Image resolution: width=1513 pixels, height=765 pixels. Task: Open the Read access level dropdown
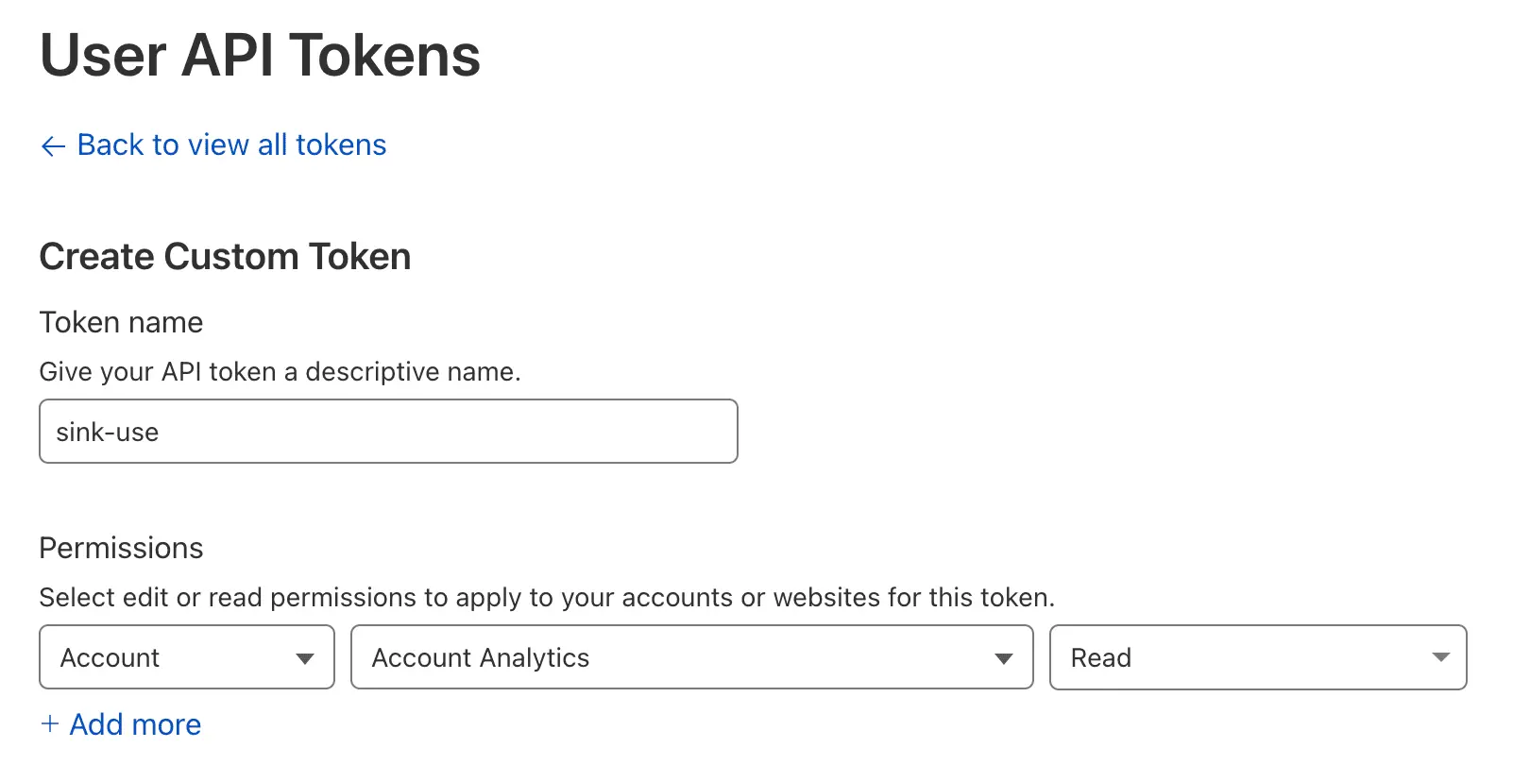tap(1257, 657)
